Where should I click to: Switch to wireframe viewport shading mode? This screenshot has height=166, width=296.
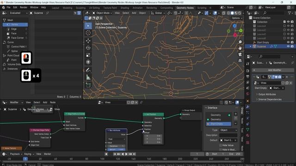pos(228,13)
